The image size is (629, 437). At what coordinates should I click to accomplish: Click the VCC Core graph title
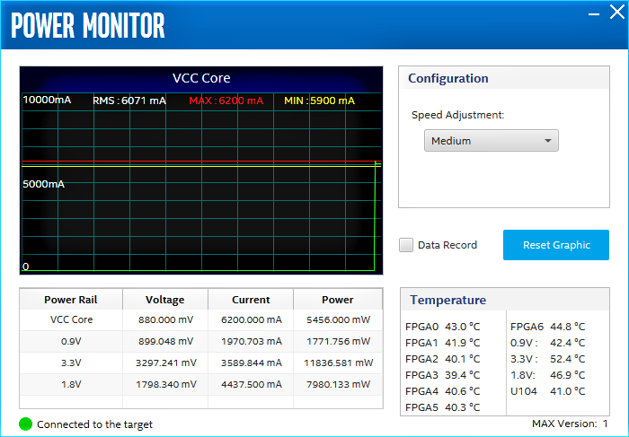[201, 78]
